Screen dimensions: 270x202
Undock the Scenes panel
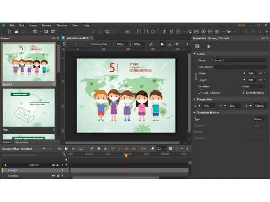coord(53,38)
